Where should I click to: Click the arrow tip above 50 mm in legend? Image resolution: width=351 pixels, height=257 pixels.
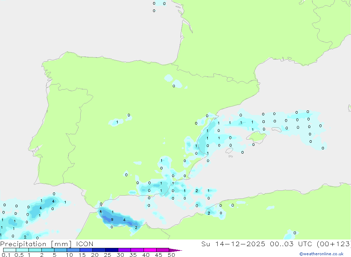(175, 250)
